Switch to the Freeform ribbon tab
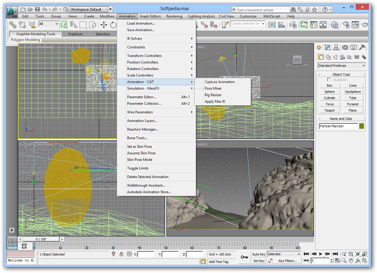Screen dimensions: 377x273 click(x=75, y=34)
